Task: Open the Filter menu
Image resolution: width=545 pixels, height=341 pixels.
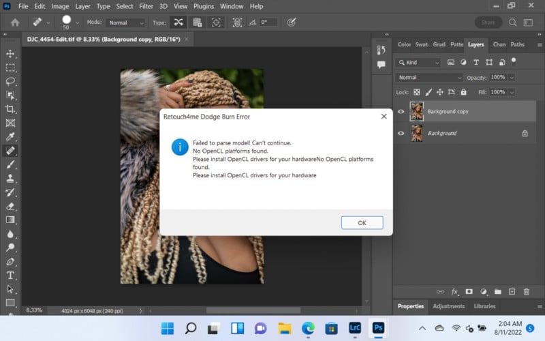Action: pyautogui.click(x=146, y=6)
